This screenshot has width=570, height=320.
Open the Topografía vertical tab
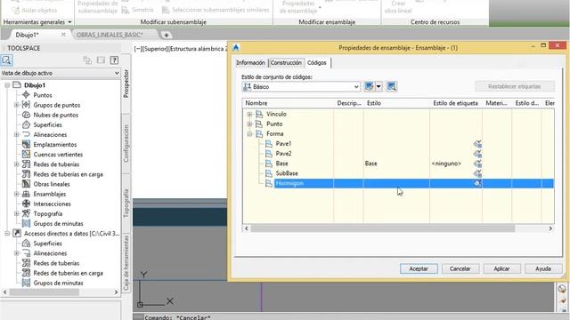[126, 204]
